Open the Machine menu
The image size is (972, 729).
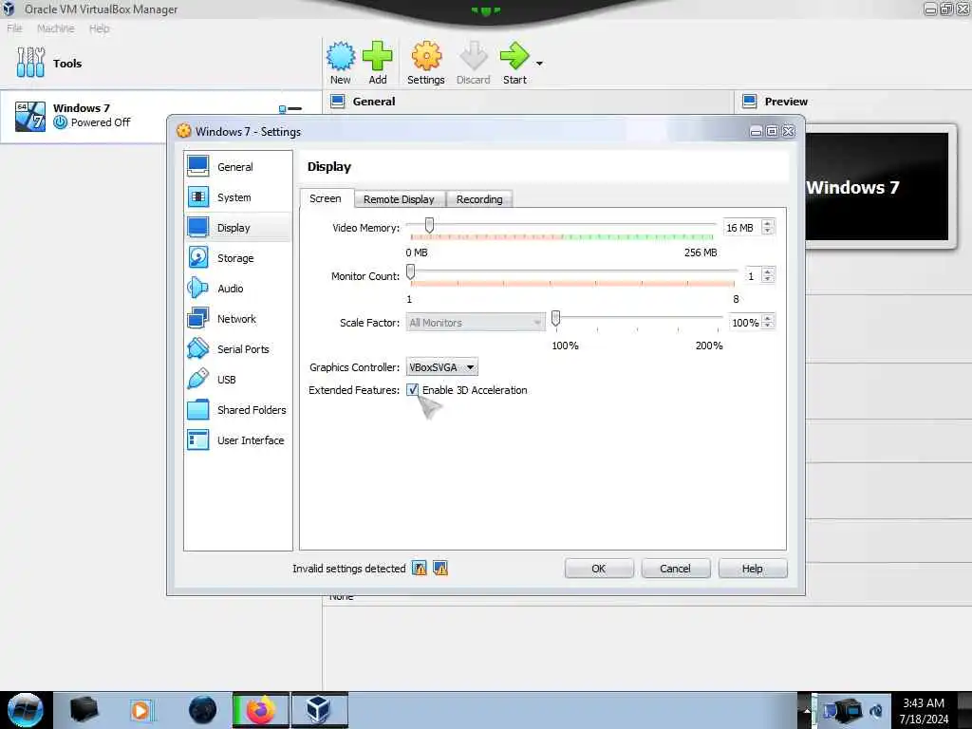(56, 28)
